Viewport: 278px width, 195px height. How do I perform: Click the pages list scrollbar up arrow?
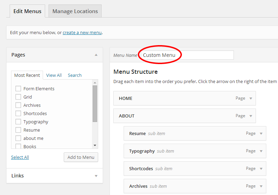[95, 82]
